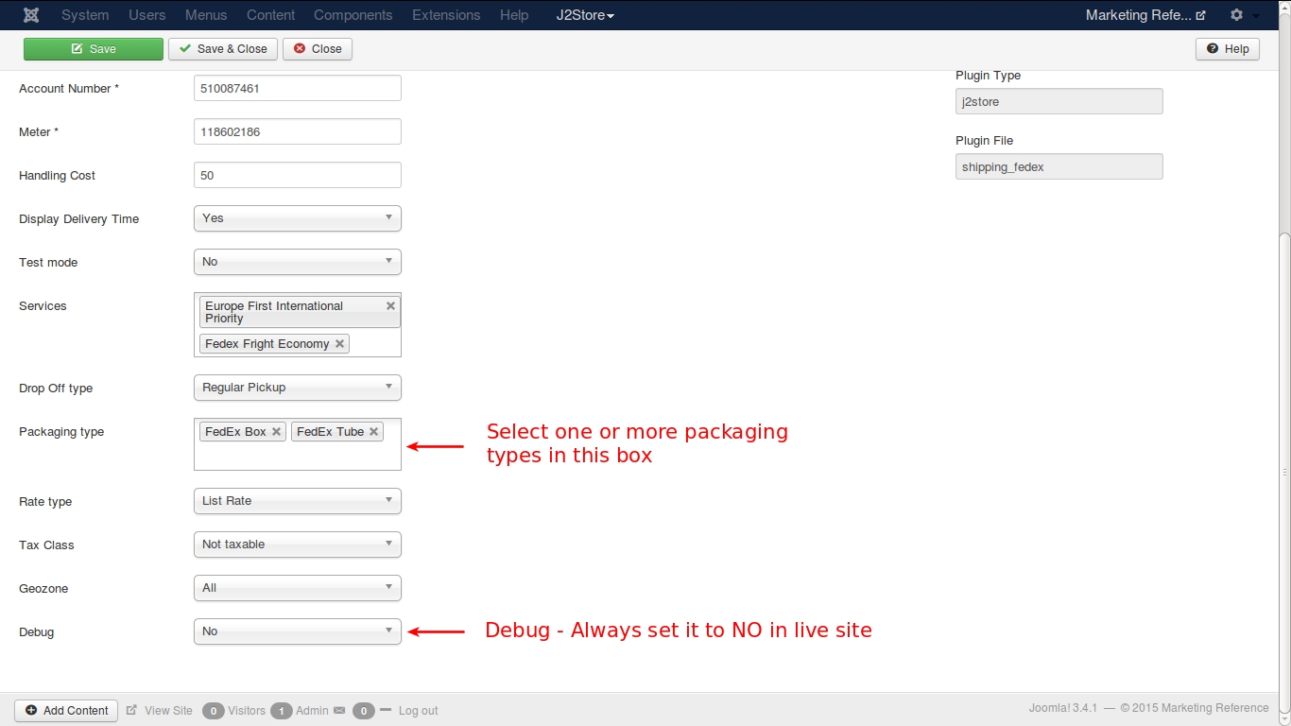
Task: Expand the Display Delivery Time dropdown
Action: point(297,218)
